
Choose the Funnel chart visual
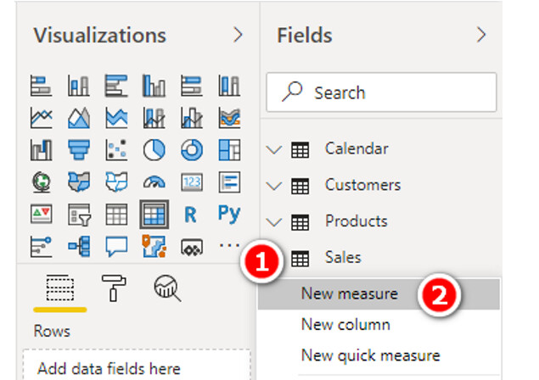[x=79, y=150]
